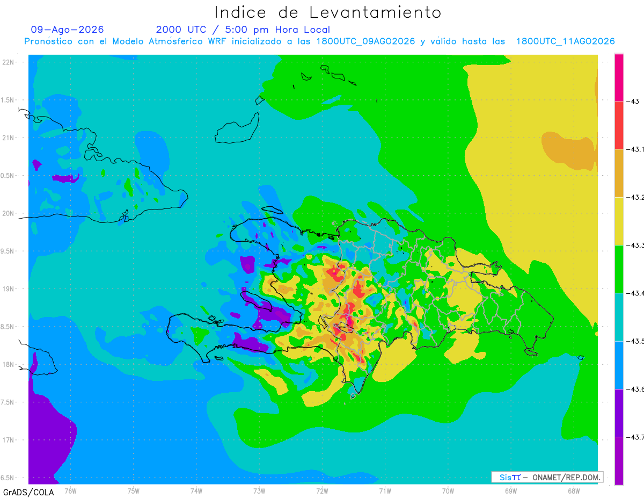Select legend value '-43.7'
The image size is (644, 498).
(636, 437)
